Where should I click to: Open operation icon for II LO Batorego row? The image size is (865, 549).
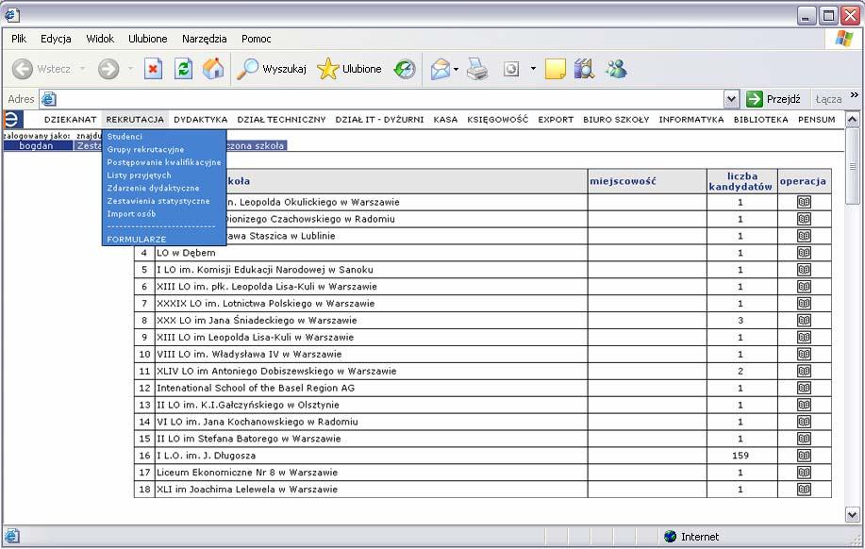[x=804, y=439]
